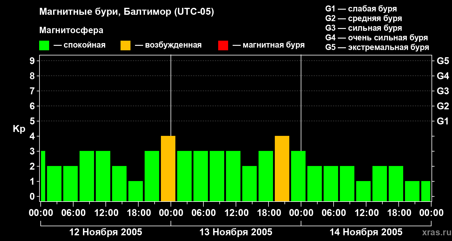Click the 12:00 time label for 14 Ноября
The image size is (452, 241).
[x=366, y=213]
